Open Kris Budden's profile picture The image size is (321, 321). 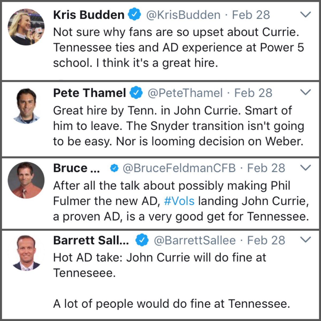pyautogui.click(x=26, y=27)
